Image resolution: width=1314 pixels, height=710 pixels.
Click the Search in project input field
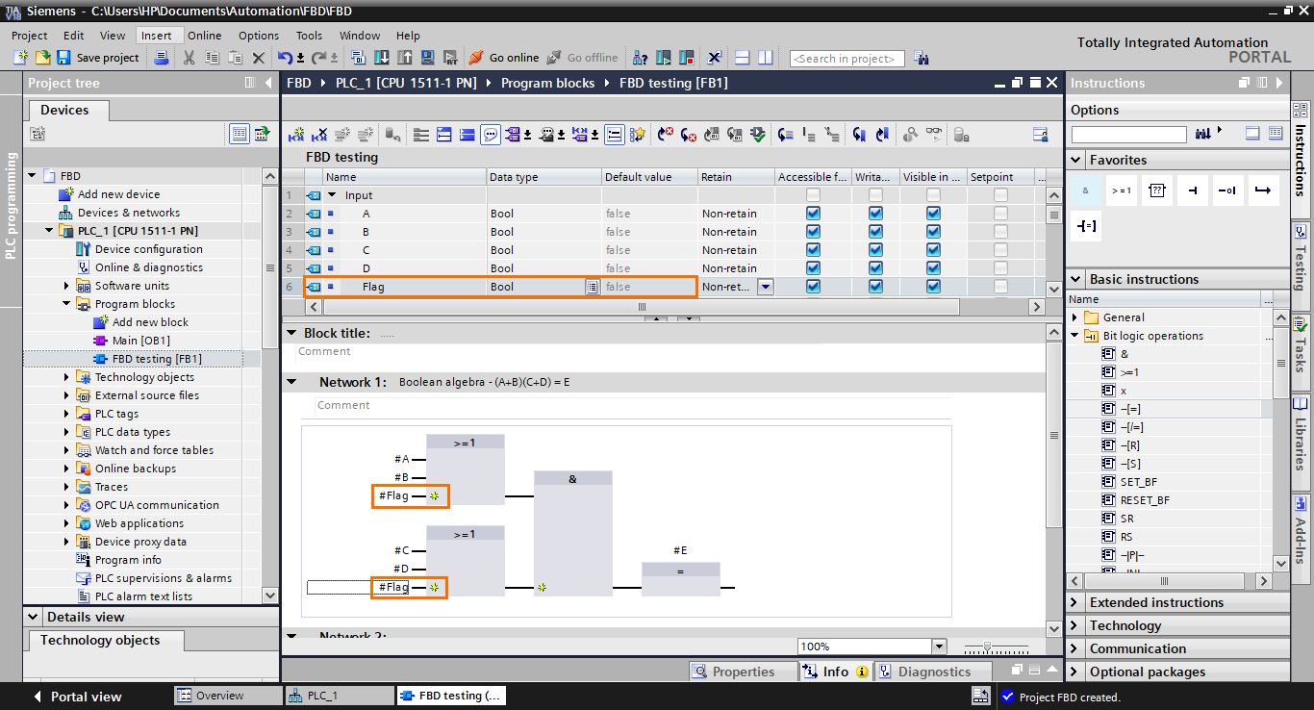point(847,59)
